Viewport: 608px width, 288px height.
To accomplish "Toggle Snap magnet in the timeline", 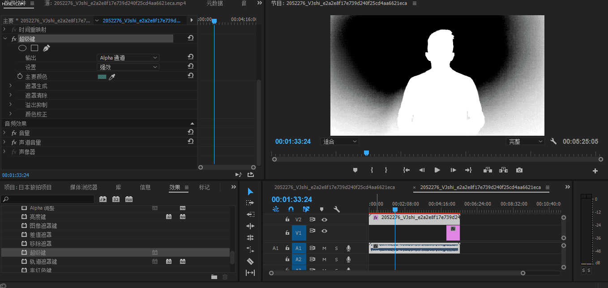I will pos(291,209).
